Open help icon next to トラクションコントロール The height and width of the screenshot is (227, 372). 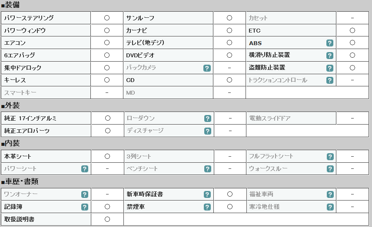(330, 80)
